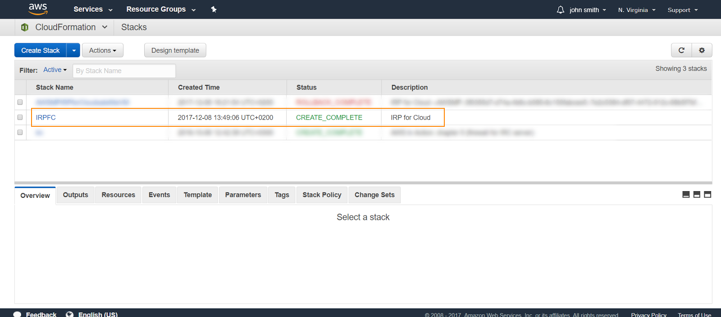Image resolution: width=721 pixels, height=317 pixels.
Task: Click the AWS logo home icon
Action: point(38,9)
